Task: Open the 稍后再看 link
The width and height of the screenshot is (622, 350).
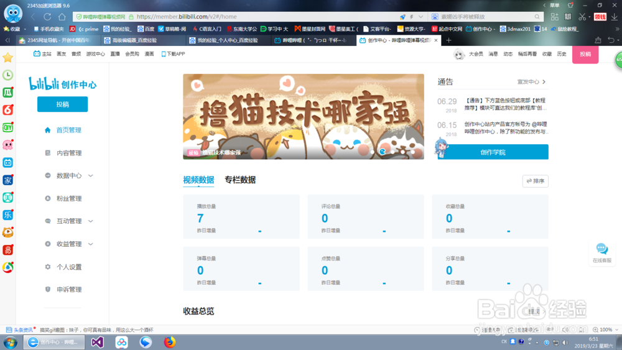Action: pyautogui.click(x=527, y=54)
